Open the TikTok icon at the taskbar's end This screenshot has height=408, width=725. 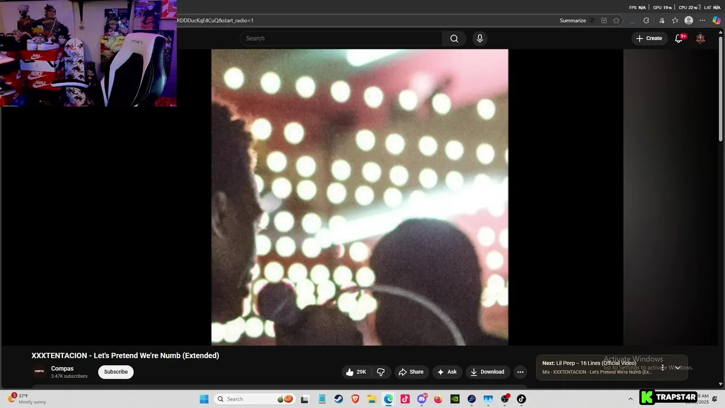click(x=521, y=399)
